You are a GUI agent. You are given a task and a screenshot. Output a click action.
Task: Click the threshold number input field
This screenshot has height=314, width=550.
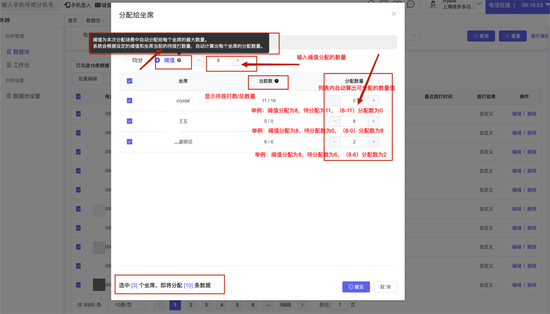[x=218, y=61]
